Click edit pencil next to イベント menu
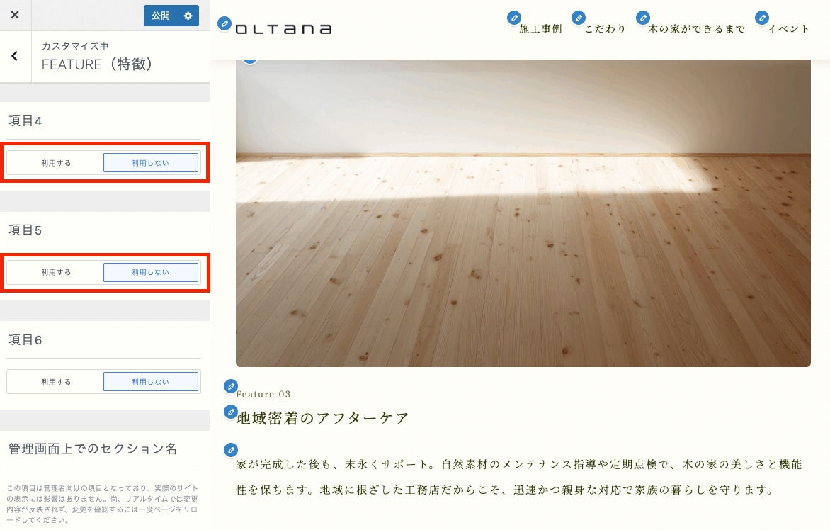Image resolution: width=830 pixels, height=530 pixels. click(762, 18)
